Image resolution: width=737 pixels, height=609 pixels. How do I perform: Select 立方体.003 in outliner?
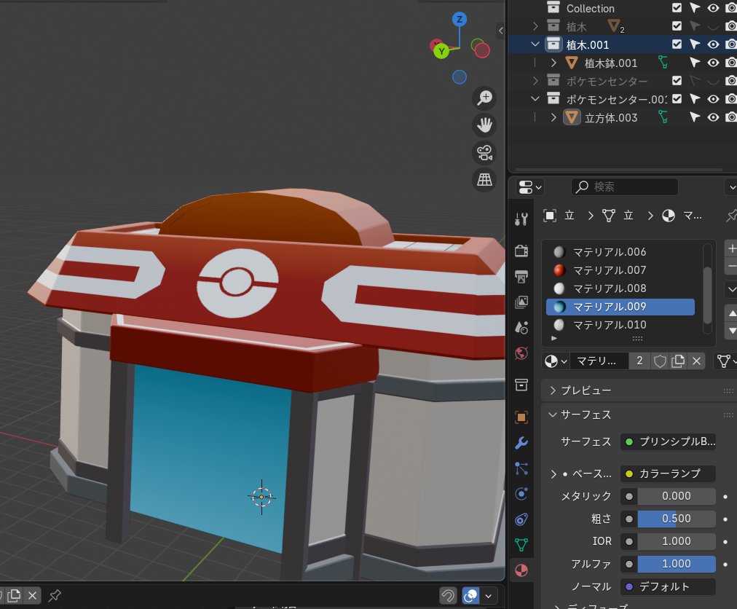point(610,117)
